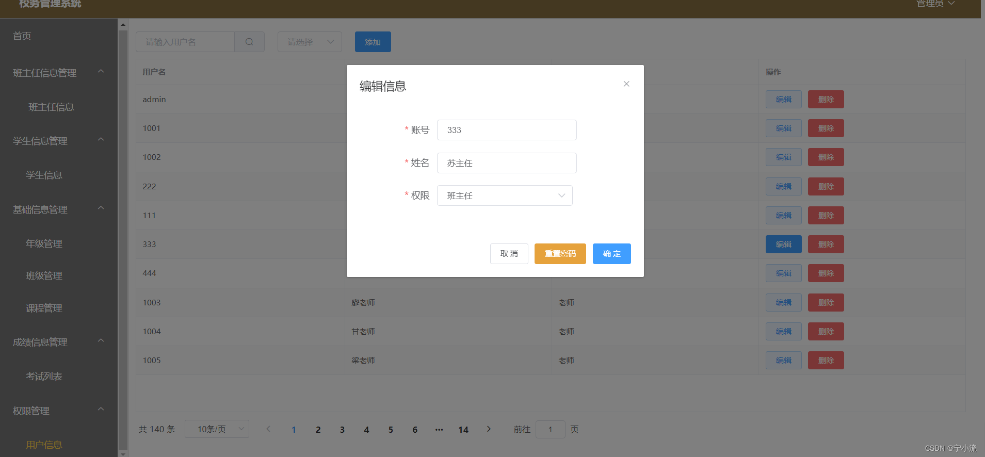Click the 前往 page number input
This screenshot has height=457, width=985.
551,429
